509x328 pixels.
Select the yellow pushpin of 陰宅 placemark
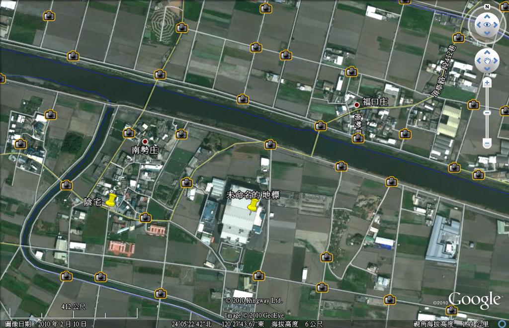click(111, 199)
